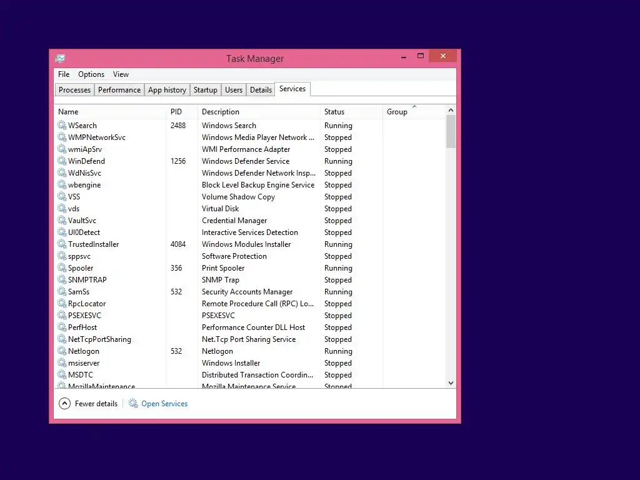Open Services link at bottom
The width and height of the screenshot is (640, 480).
pyautogui.click(x=164, y=404)
